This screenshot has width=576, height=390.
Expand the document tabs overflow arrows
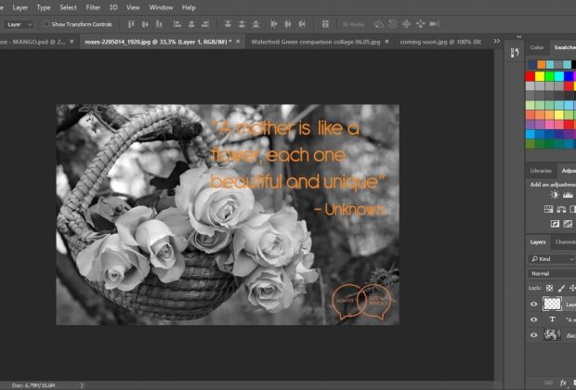tap(497, 41)
